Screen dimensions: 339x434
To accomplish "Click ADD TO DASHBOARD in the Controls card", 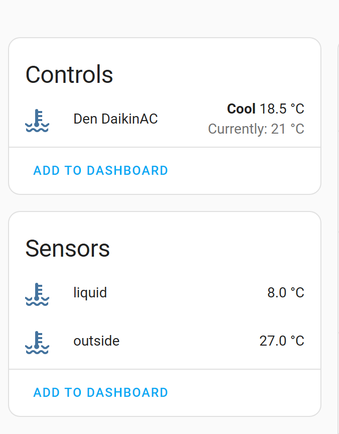I will tap(100, 170).
